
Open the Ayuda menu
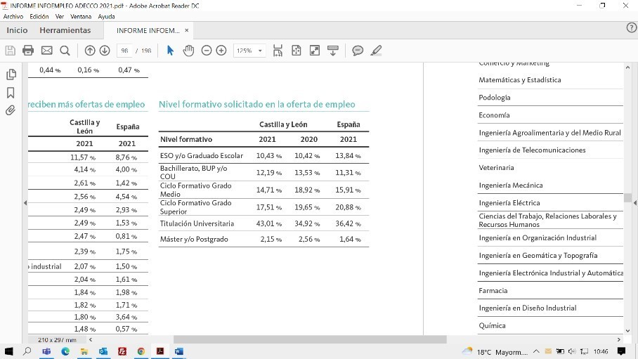pyautogui.click(x=106, y=17)
